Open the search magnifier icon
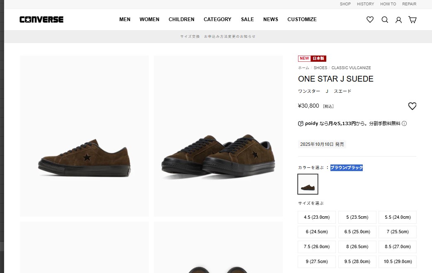 [385, 19]
